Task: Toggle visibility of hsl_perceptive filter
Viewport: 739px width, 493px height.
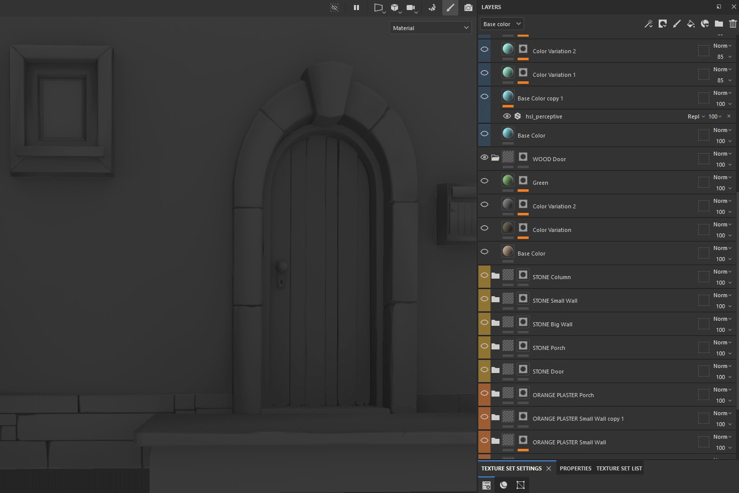Action: pos(507,116)
